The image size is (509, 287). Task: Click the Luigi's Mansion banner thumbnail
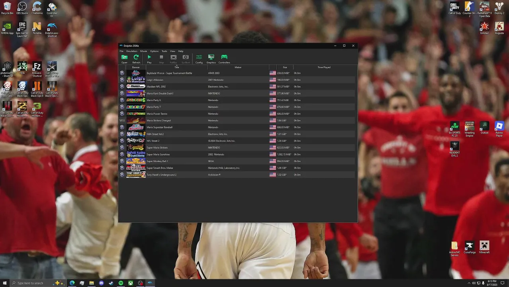[x=136, y=80]
